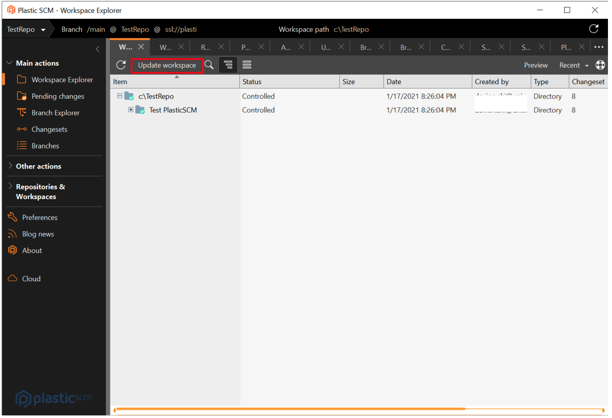The width and height of the screenshot is (612, 418).
Task: Sort by the Item column header
Action: pyautogui.click(x=175, y=82)
